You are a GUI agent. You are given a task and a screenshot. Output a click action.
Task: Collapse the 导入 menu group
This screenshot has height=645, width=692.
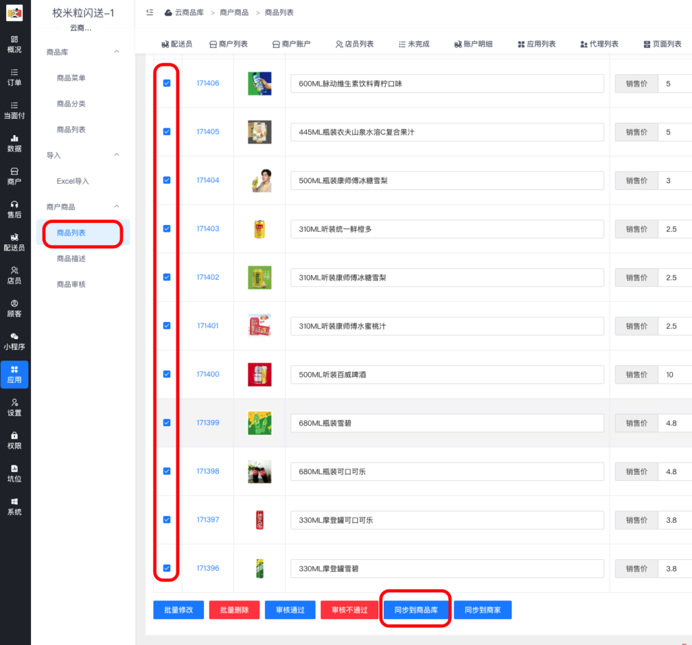point(82,154)
